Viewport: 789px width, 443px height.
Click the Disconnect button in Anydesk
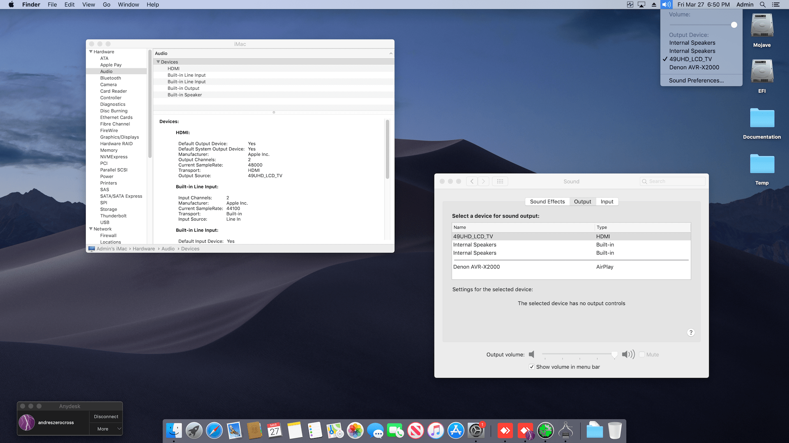[x=106, y=416]
